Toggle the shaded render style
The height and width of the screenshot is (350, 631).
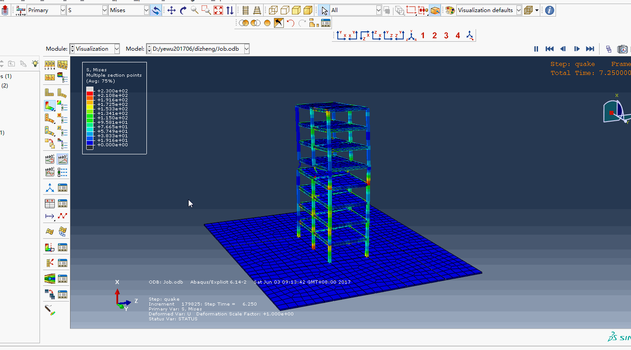coord(308,10)
